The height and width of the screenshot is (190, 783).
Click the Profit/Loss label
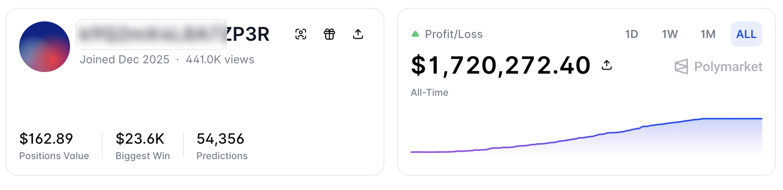coord(454,34)
